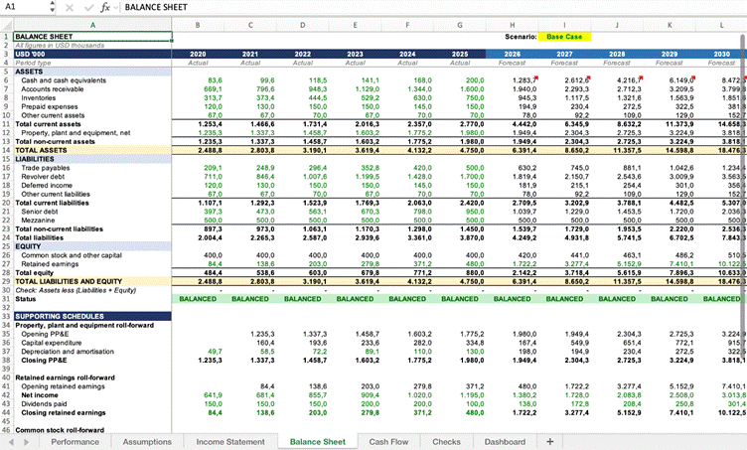
Task: Click 'TOTAL LIABILITIES AND EQUITY' label
Action: (69, 281)
